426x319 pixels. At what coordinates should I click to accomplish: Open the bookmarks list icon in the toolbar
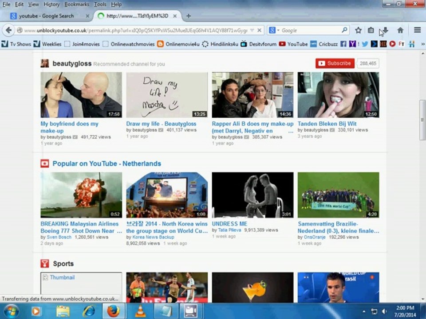tap(371, 30)
